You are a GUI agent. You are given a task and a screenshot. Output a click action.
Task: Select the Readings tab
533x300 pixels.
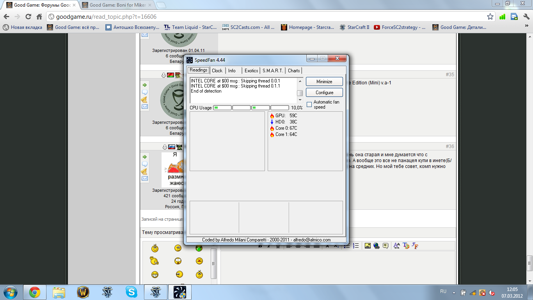tap(199, 70)
